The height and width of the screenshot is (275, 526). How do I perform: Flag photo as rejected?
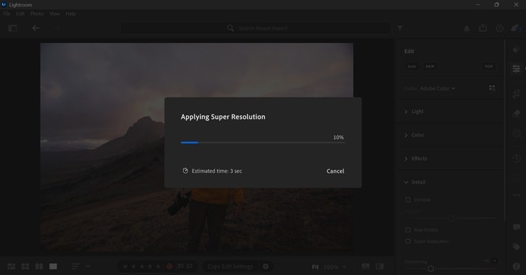(x=190, y=266)
